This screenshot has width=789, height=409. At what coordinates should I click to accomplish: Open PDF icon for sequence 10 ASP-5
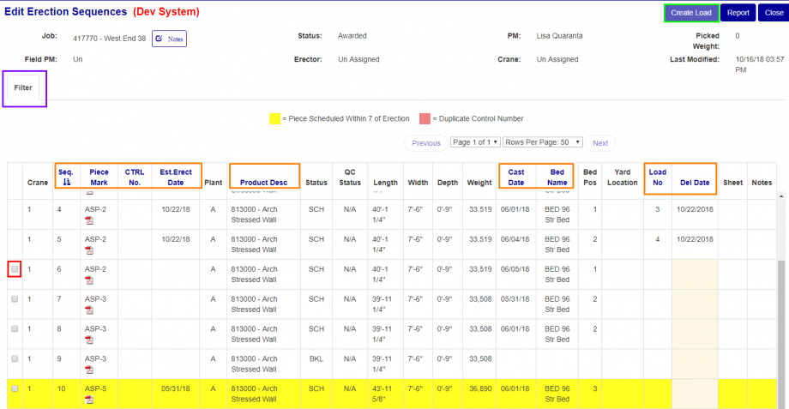click(89, 400)
